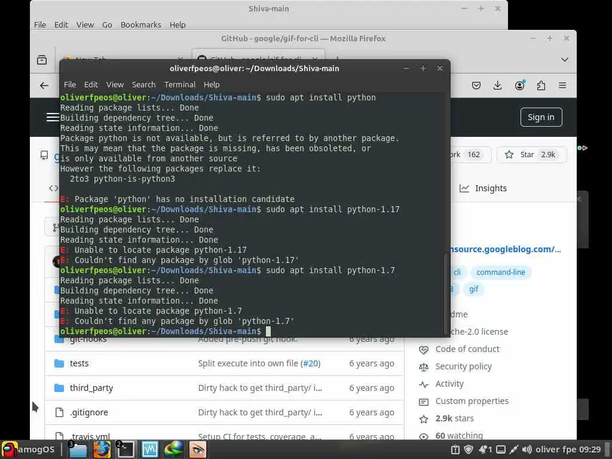Click the Firefox account profile icon
Image resolution: width=612 pixels, height=459 pixels.
(519, 85)
